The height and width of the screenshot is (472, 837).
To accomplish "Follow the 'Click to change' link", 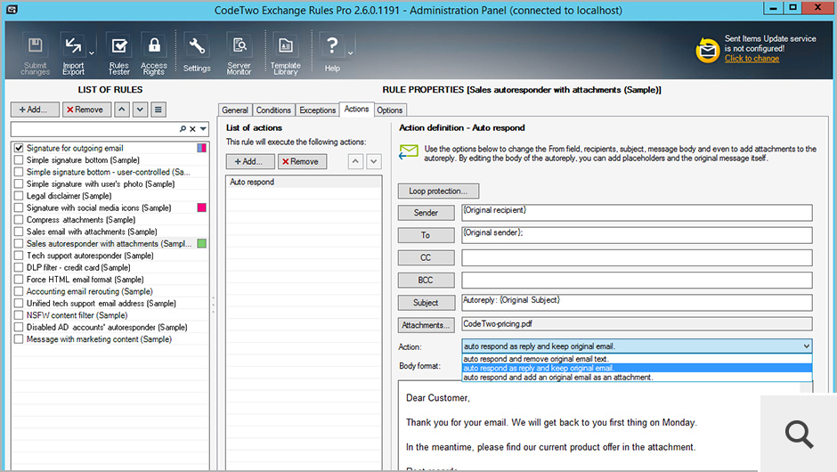I will tap(752, 58).
